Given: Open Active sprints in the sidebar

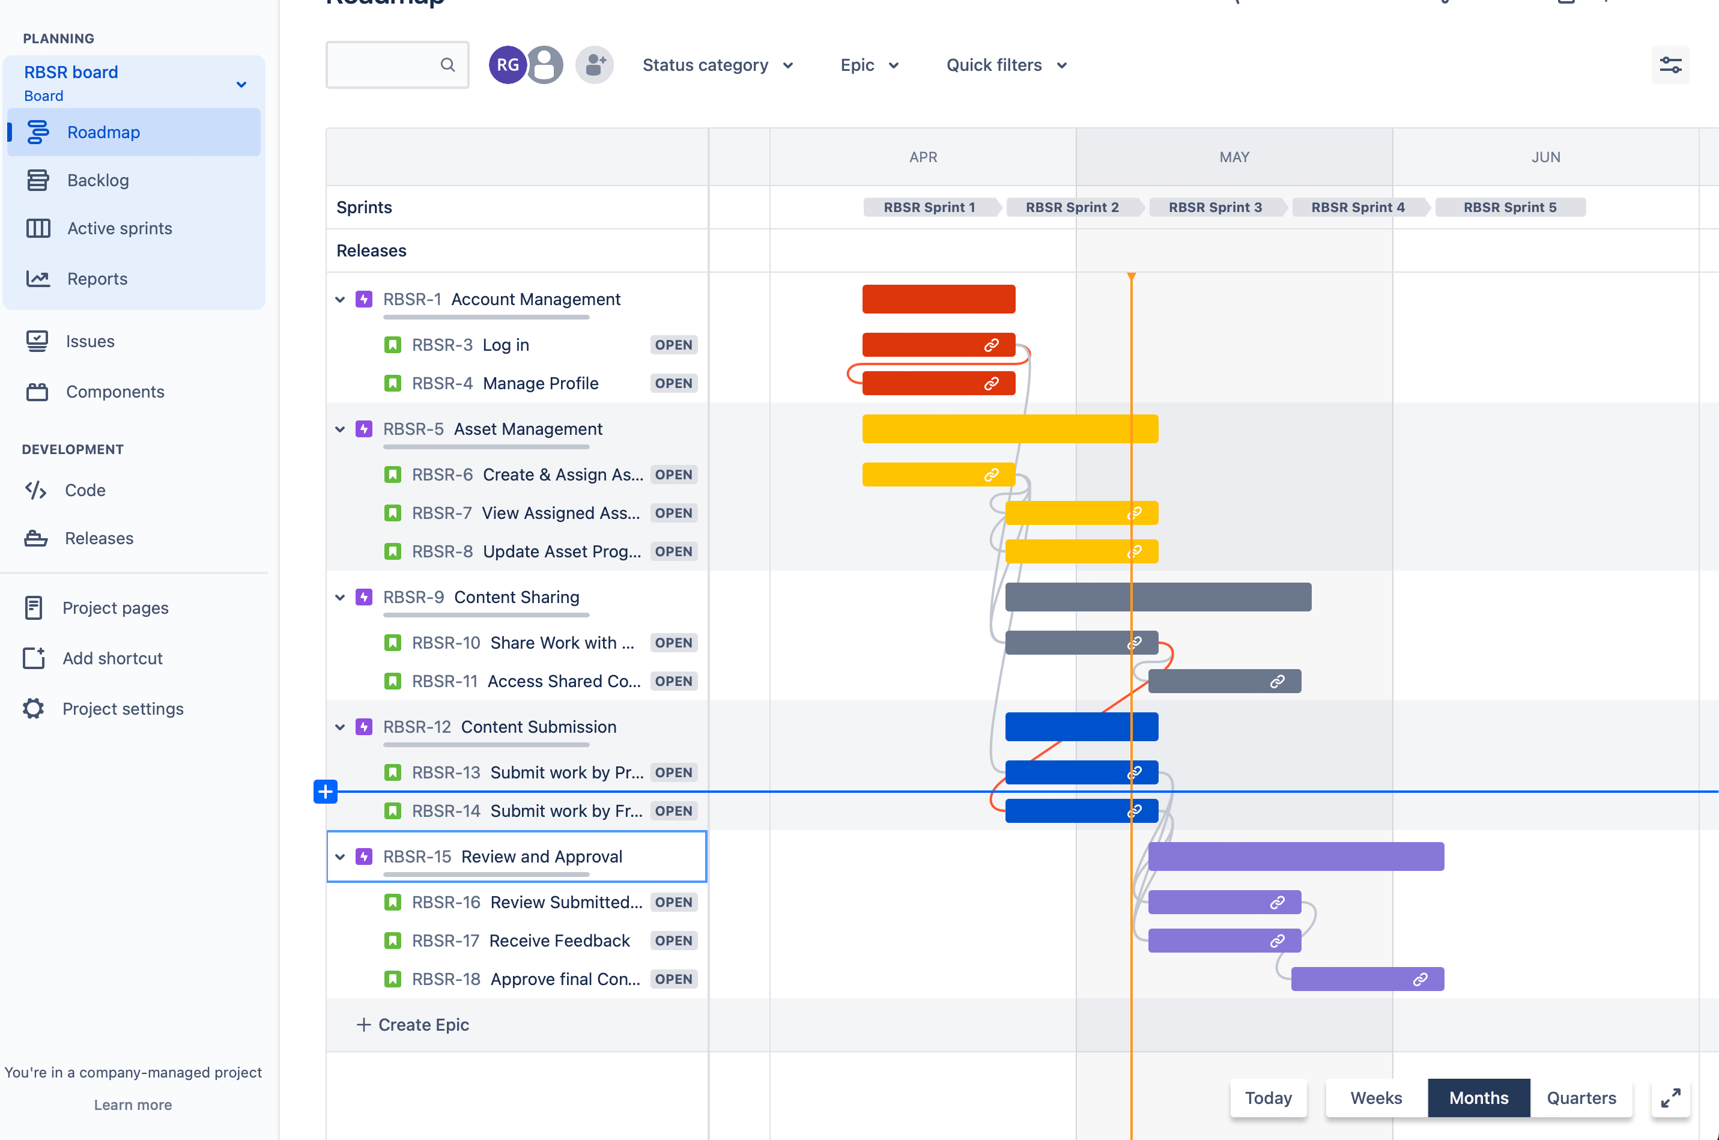Looking at the screenshot, I should point(119,228).
